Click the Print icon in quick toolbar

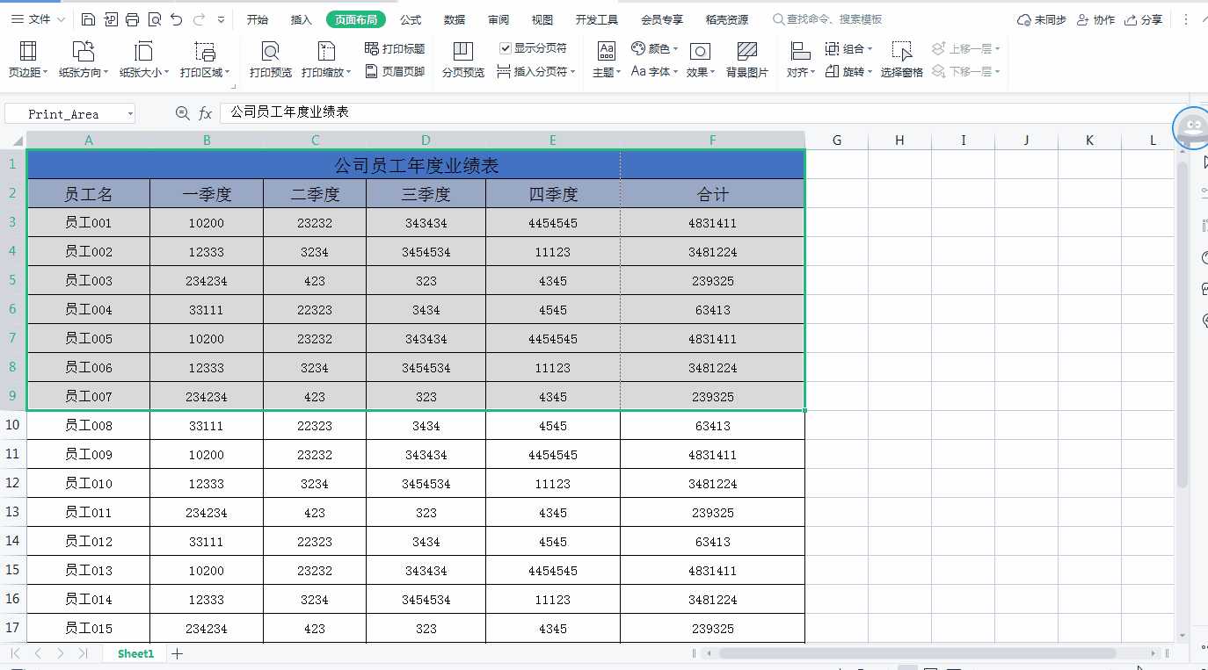132,19
